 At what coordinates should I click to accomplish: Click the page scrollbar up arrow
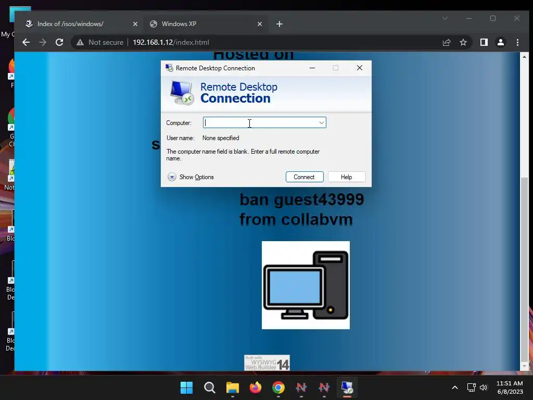(524, 57)
